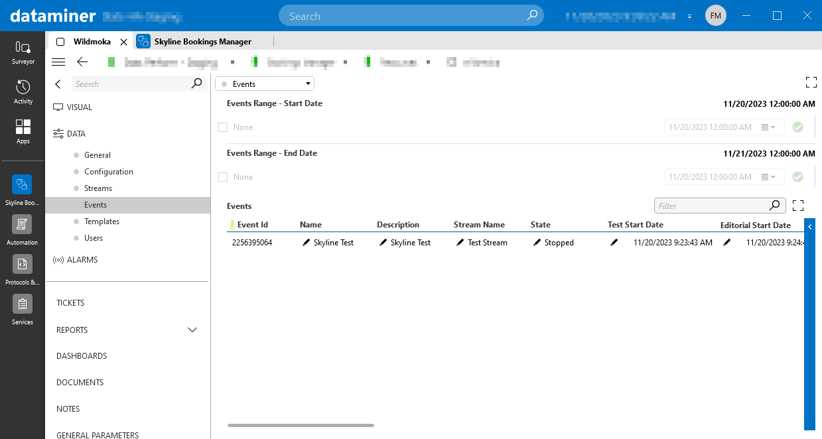Open the Surveyor sidebar icon
This screenshot has height=439, width=822.
point(23,48)
